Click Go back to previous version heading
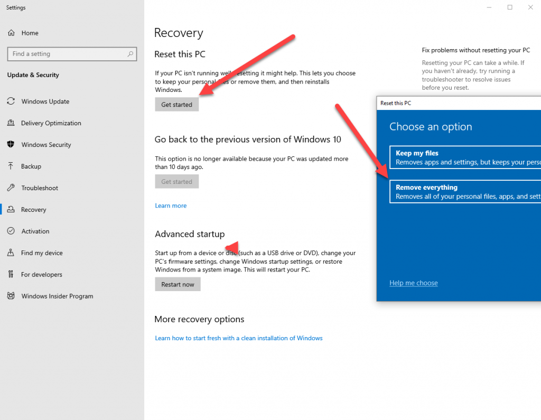 [x=248, y=139]
